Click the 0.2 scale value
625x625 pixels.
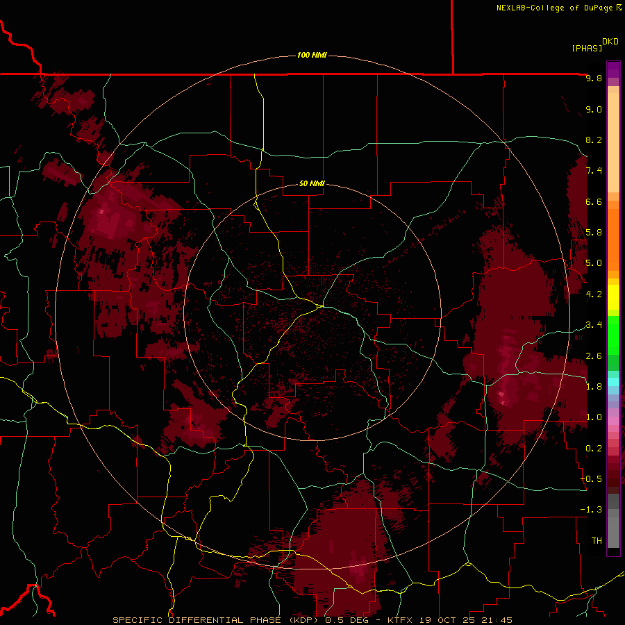[x=594, y=449]
